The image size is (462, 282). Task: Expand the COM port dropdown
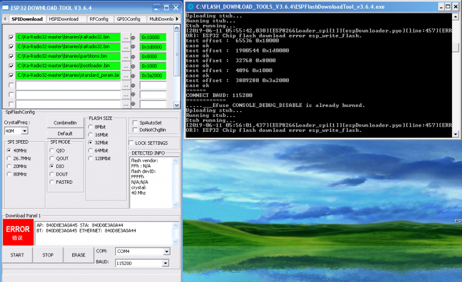[x=166, y=251]
